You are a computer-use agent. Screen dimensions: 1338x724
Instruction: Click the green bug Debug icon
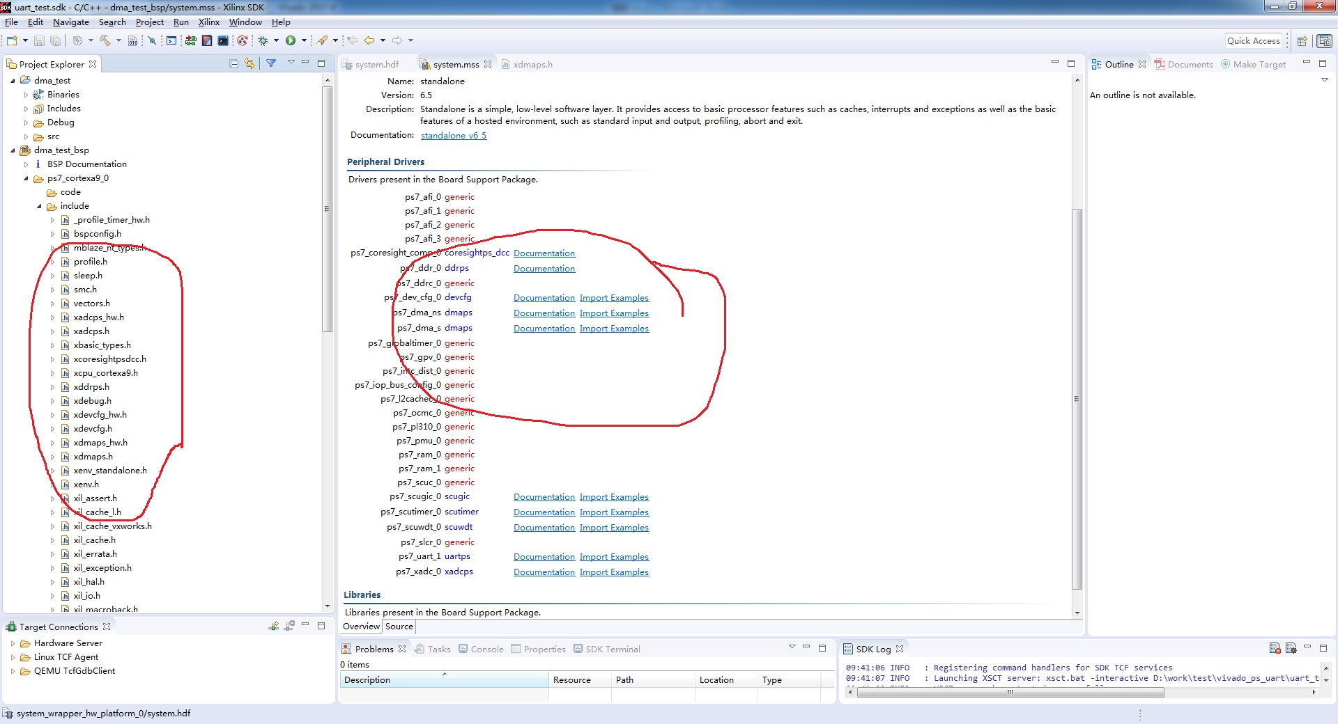point(263,41)
